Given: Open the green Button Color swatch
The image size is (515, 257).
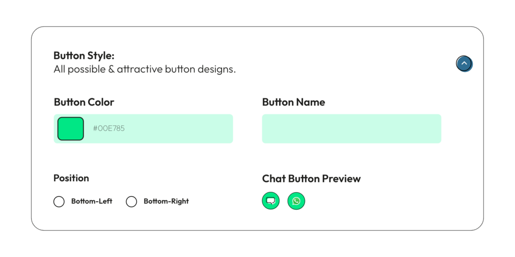Looking at the screenshot, I should [x=70, y=128].
